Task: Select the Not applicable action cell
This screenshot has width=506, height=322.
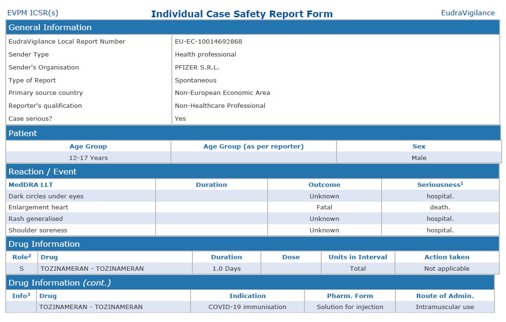Action: click(447, 268)
